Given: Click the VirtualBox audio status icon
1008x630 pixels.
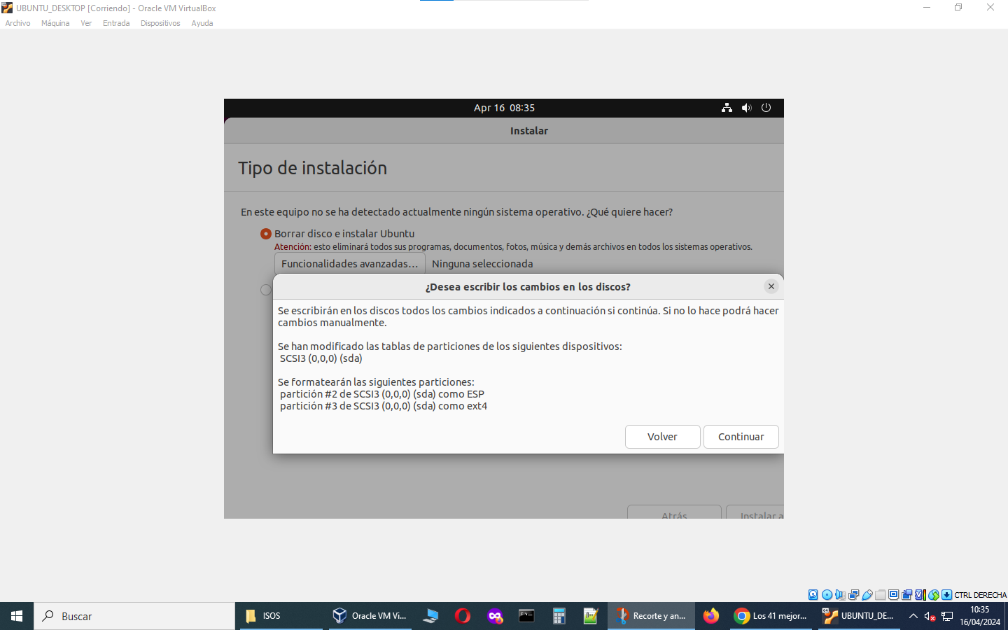Looking at the screenshot, I should (x=840, y=595).
